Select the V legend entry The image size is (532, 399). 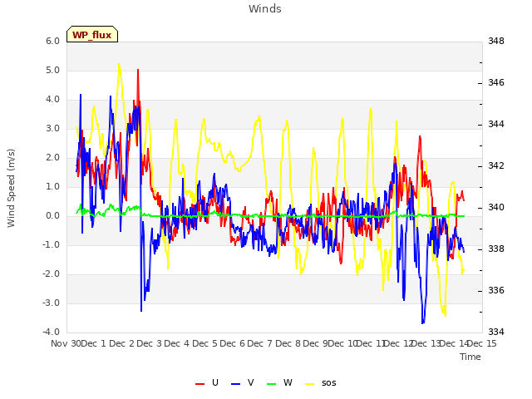coord(242,382)
